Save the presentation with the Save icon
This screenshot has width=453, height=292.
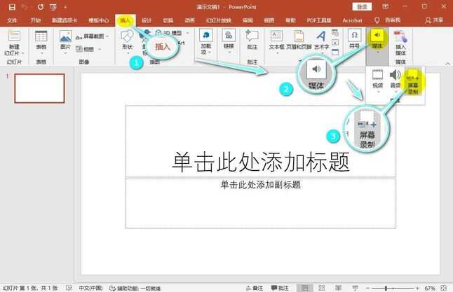(11, 6)
